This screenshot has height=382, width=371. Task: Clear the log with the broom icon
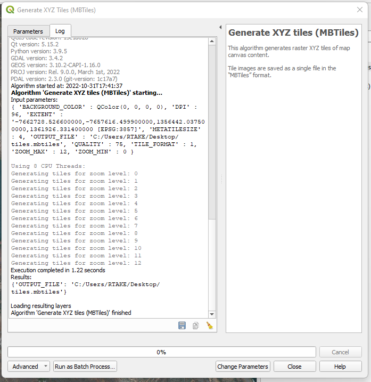[x=210, y=326]
